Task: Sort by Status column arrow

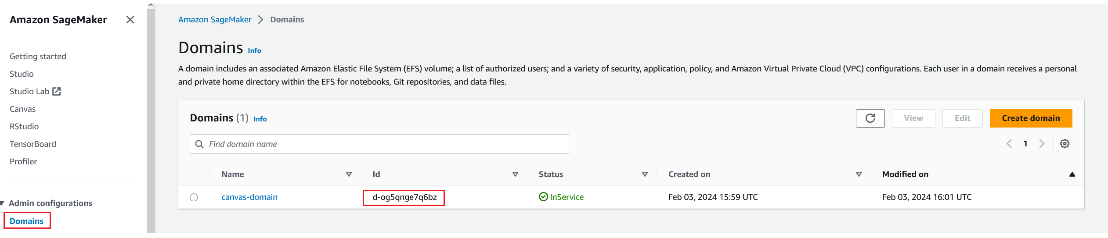Action: [x=645, y=174]
